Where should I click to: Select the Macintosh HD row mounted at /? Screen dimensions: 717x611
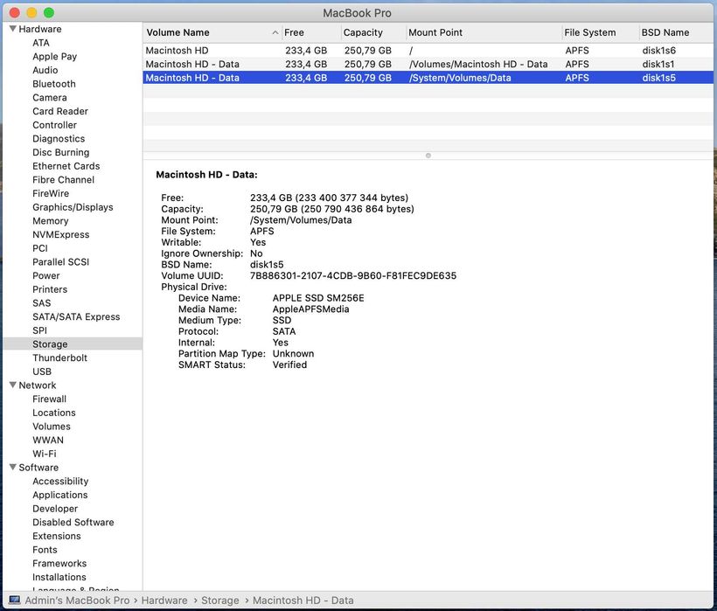click(428, 51)
